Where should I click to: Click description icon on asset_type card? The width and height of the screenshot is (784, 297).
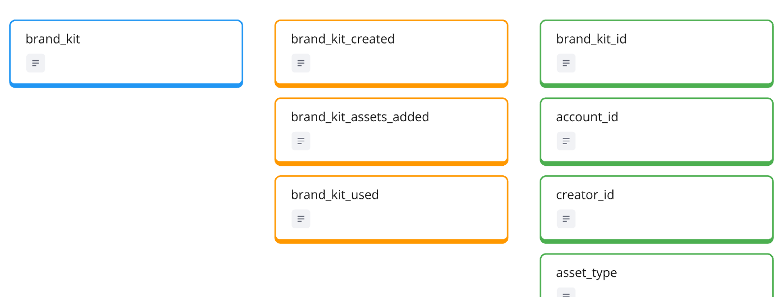point(566,293)
